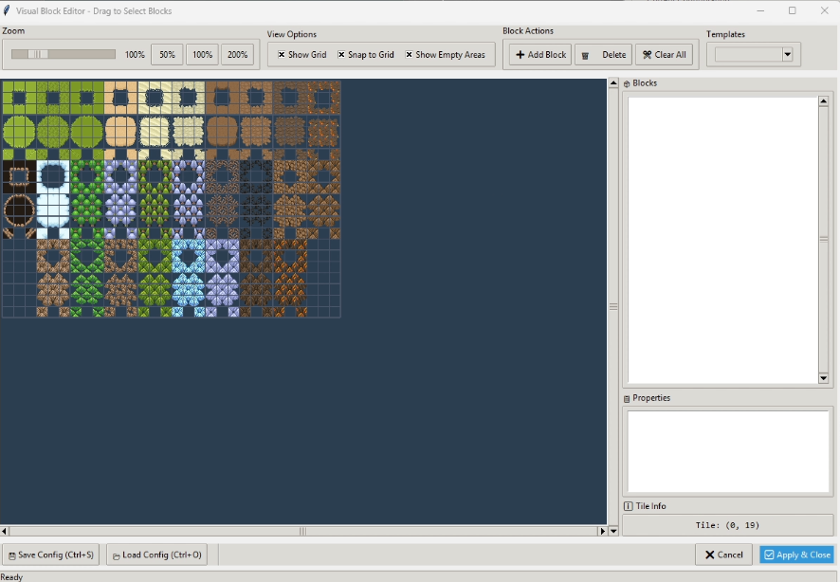The image size is (840, 582).
Task: Click the dark brown ring tile with rope border
Action: click(x=19, y=176)
